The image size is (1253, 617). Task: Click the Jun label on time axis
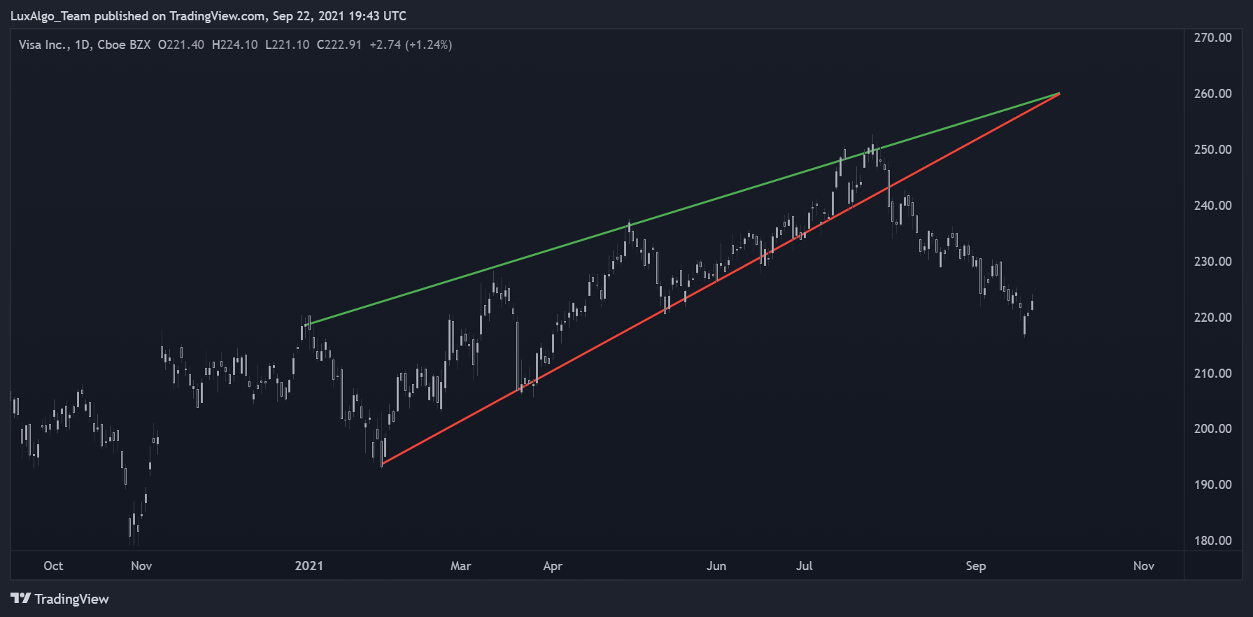(x=716, y=566)
